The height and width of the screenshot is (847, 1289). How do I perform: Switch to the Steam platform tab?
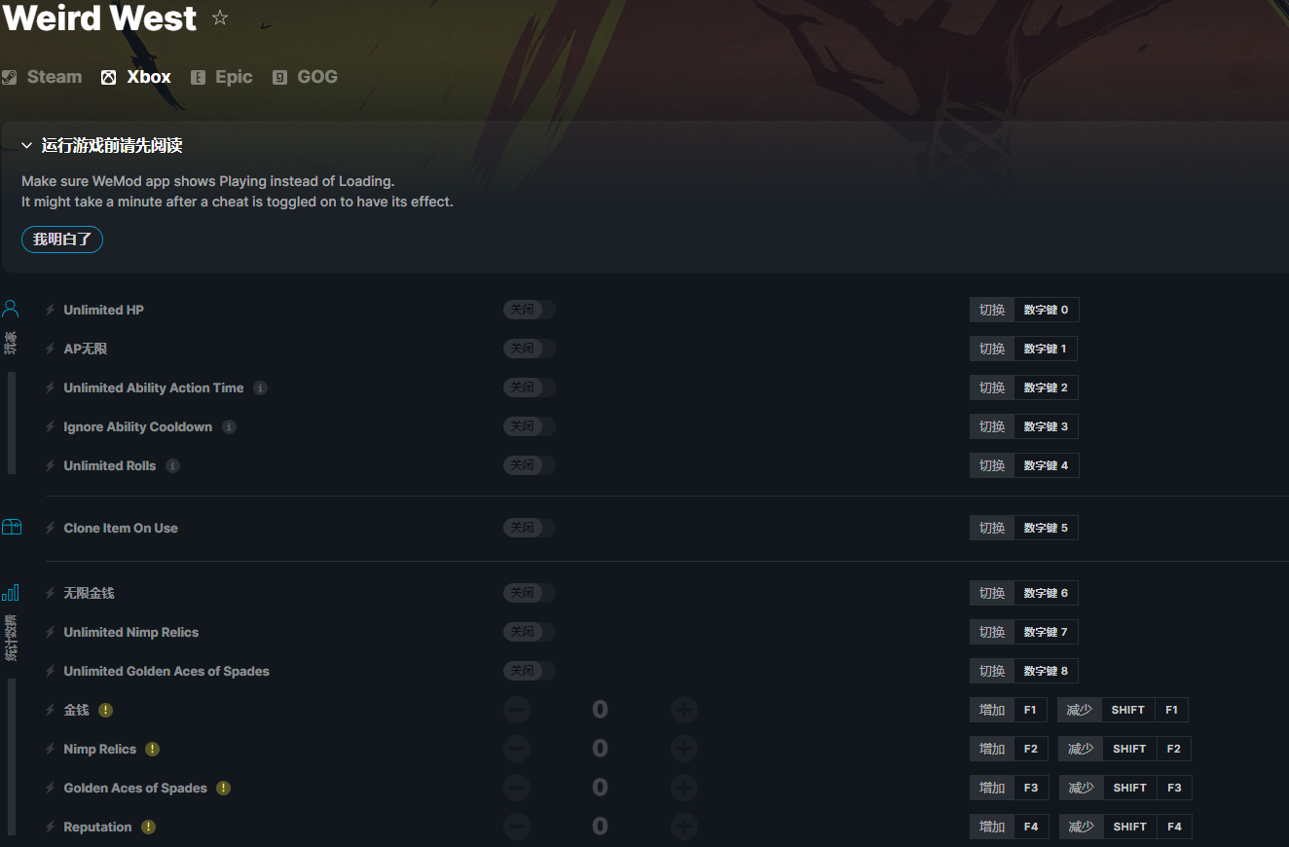coord(42,77)
